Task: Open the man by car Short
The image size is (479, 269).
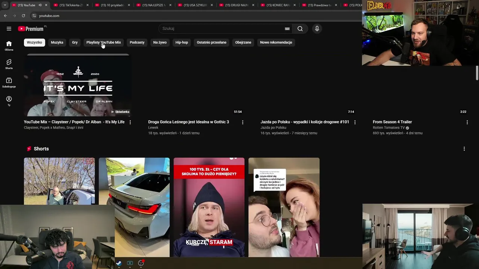Action: tap(59, 181)
